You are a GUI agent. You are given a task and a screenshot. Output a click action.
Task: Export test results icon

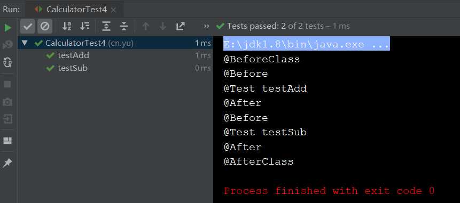(x=181, y=26)
